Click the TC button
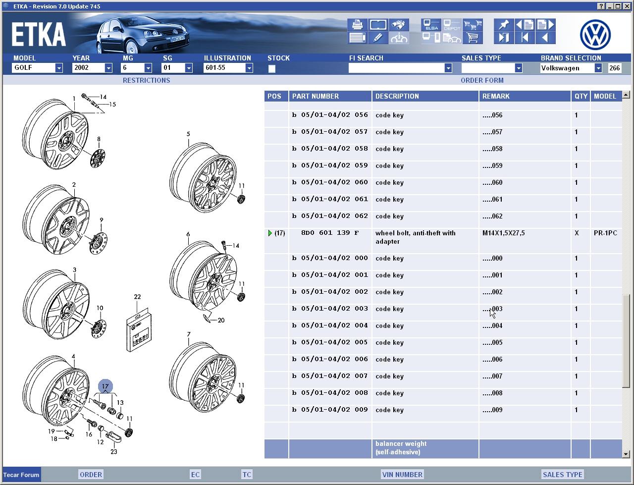634x485 pixels. [x=247, y=475]
